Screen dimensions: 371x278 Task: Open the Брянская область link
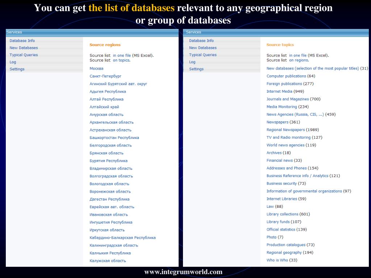[107, 153]
